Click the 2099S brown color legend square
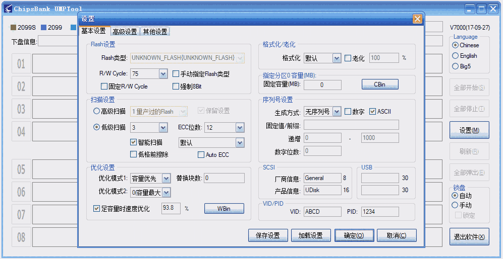This screenshot has height=259, width=503. pyautogui.click(x=13, y=28)
